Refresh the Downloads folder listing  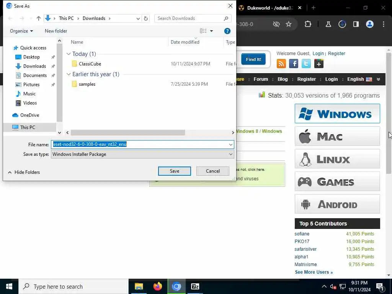tap(146, 18)
